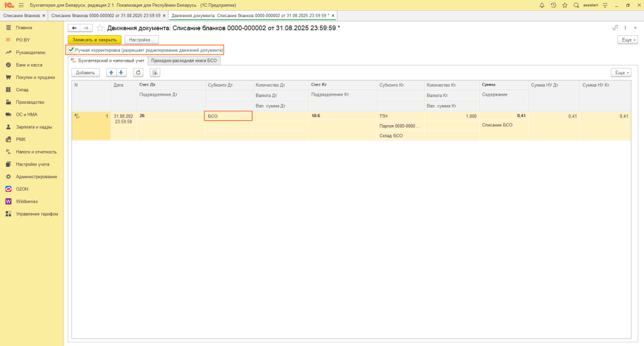Close the document movements form
The width and height of the screenshot is (644, 346).
(635, 28)
